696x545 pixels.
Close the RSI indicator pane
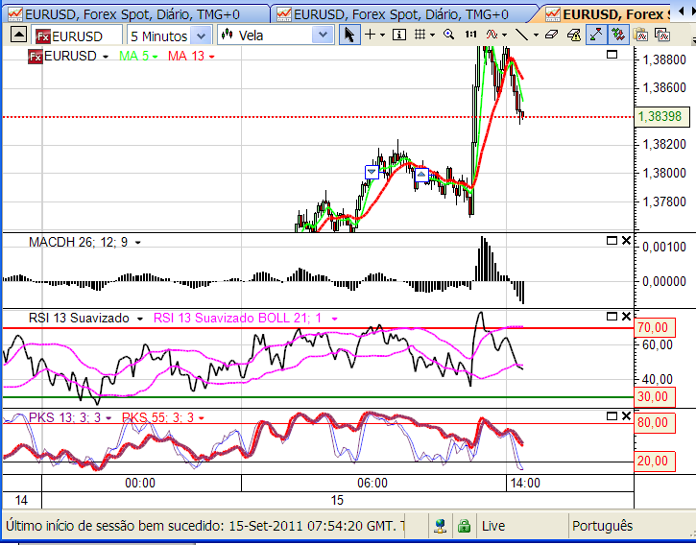point(626,317)
